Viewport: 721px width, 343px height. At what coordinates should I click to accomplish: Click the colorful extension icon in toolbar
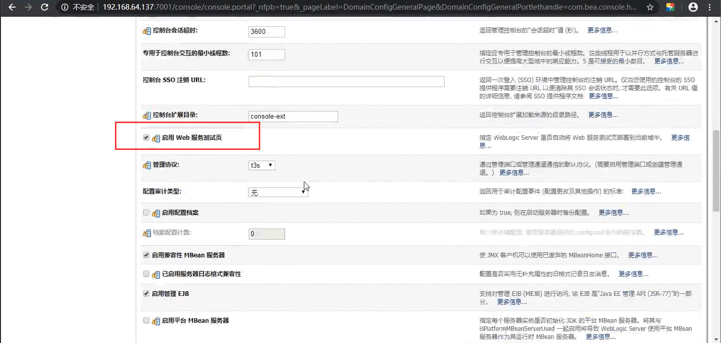pyautogui.click(x=670, y=7)
